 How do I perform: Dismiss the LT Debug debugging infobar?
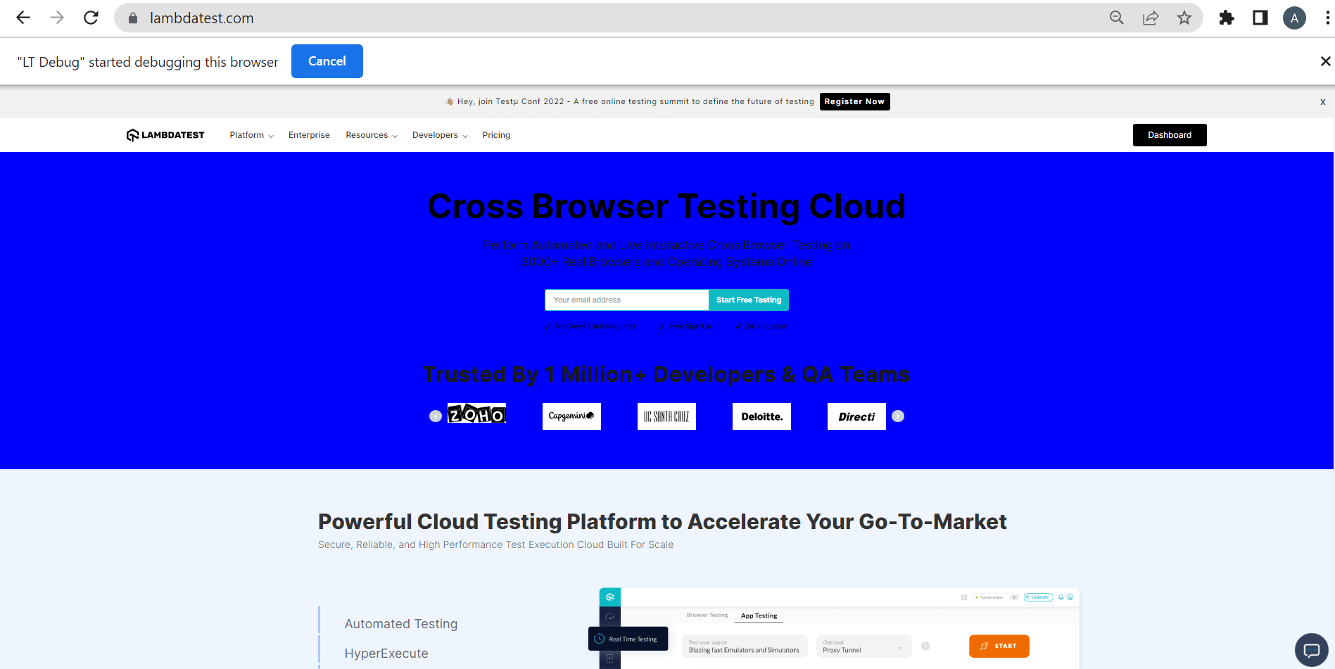(1325, 61)
